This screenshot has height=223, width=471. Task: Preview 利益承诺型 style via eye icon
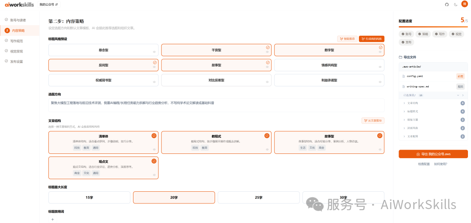380,82
